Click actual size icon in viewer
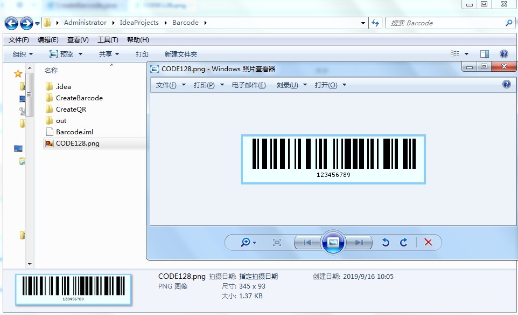This screenshot has height=315, width=518. pyautogui.click(x=277, y=243)
